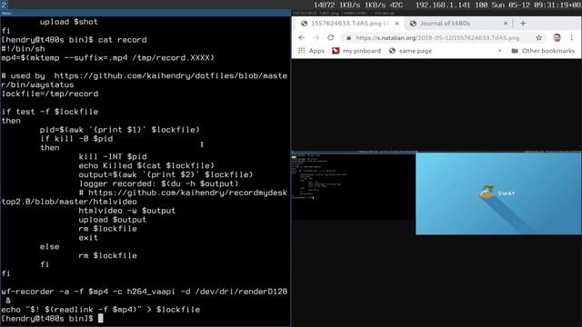The image size is (582, 327).
Task: Click 'logger recorded' line in terminal
Action: 158,183
